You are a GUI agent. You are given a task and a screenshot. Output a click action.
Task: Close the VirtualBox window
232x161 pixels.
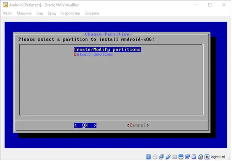tap(224, 5)
